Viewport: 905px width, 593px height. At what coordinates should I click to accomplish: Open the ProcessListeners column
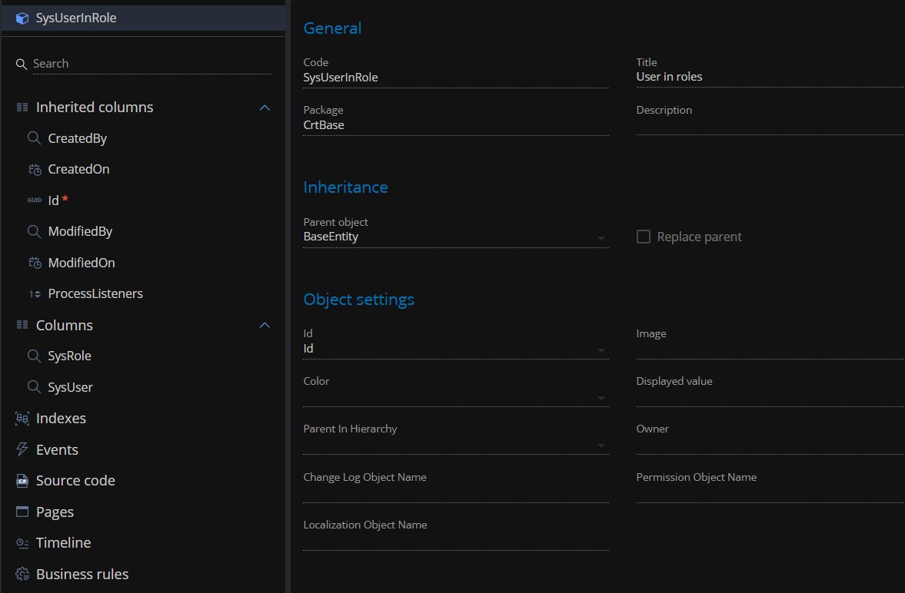(95, 293)
